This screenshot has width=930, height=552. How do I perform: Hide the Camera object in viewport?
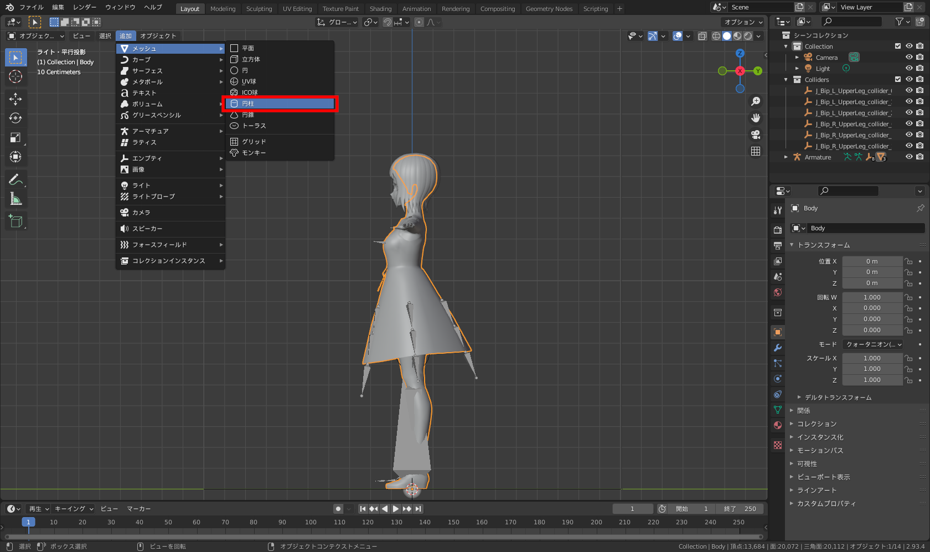click(x=909, y=58)
